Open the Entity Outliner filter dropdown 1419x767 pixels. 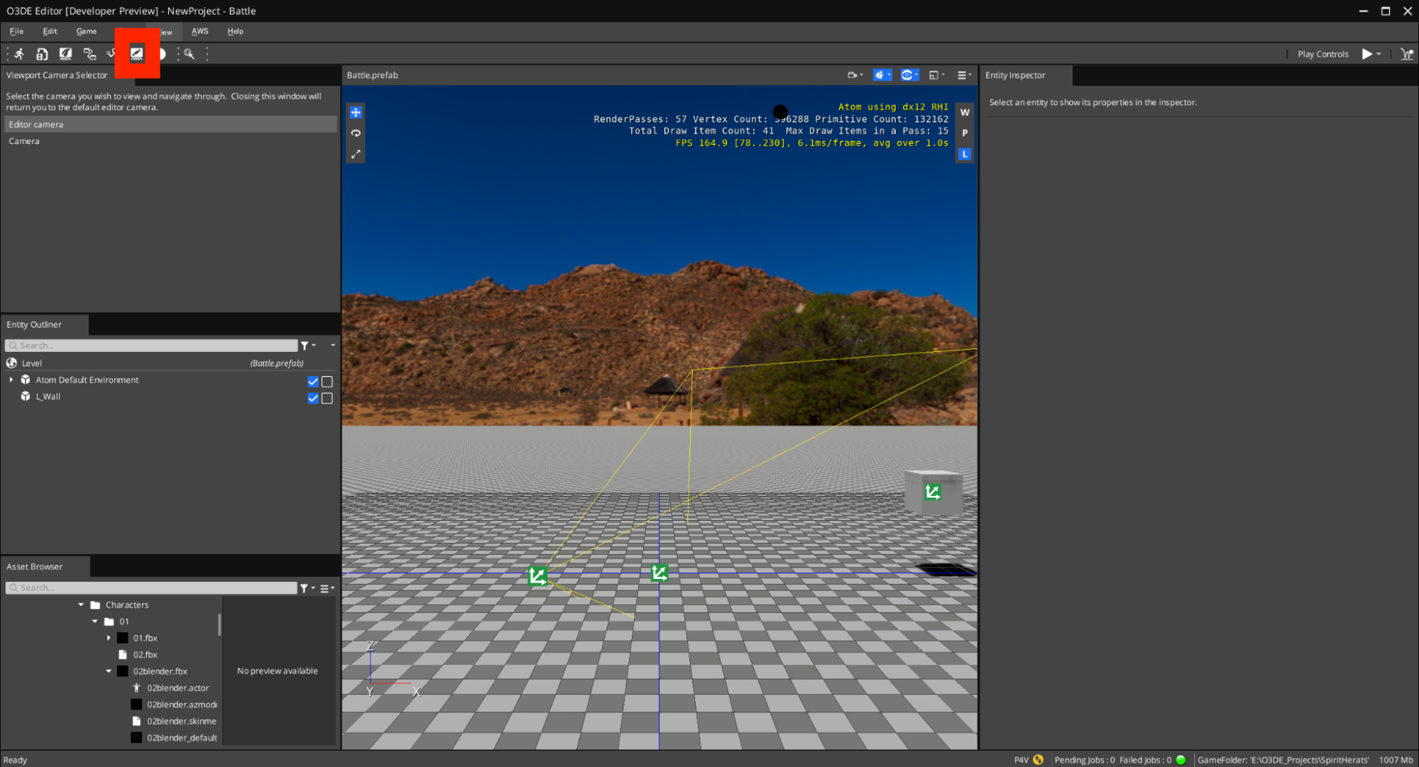pos(307,346)
